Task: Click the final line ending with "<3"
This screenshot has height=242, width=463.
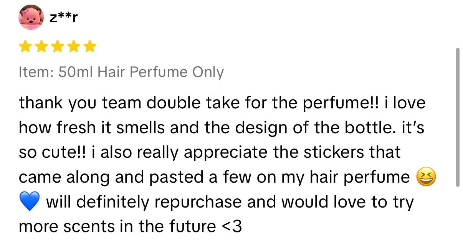Action: [x=130, y=227]
